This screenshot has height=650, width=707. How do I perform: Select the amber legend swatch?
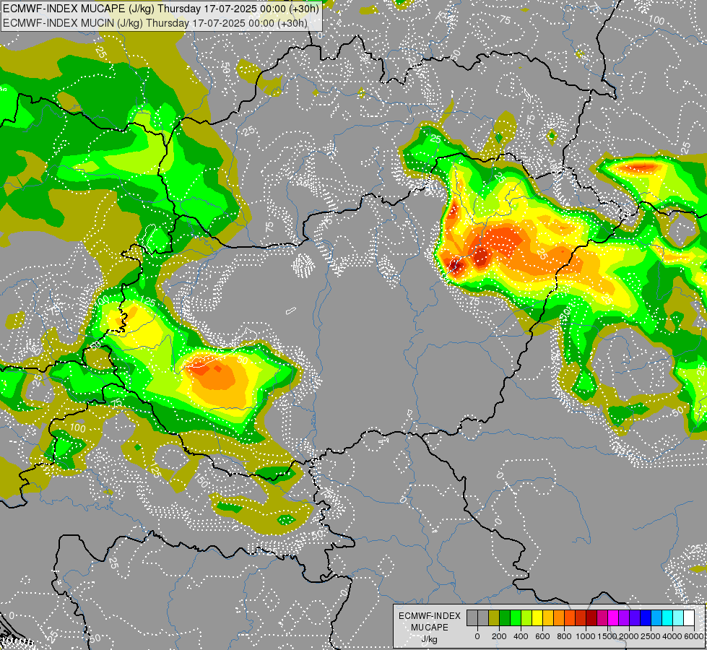tap(548, 617)
